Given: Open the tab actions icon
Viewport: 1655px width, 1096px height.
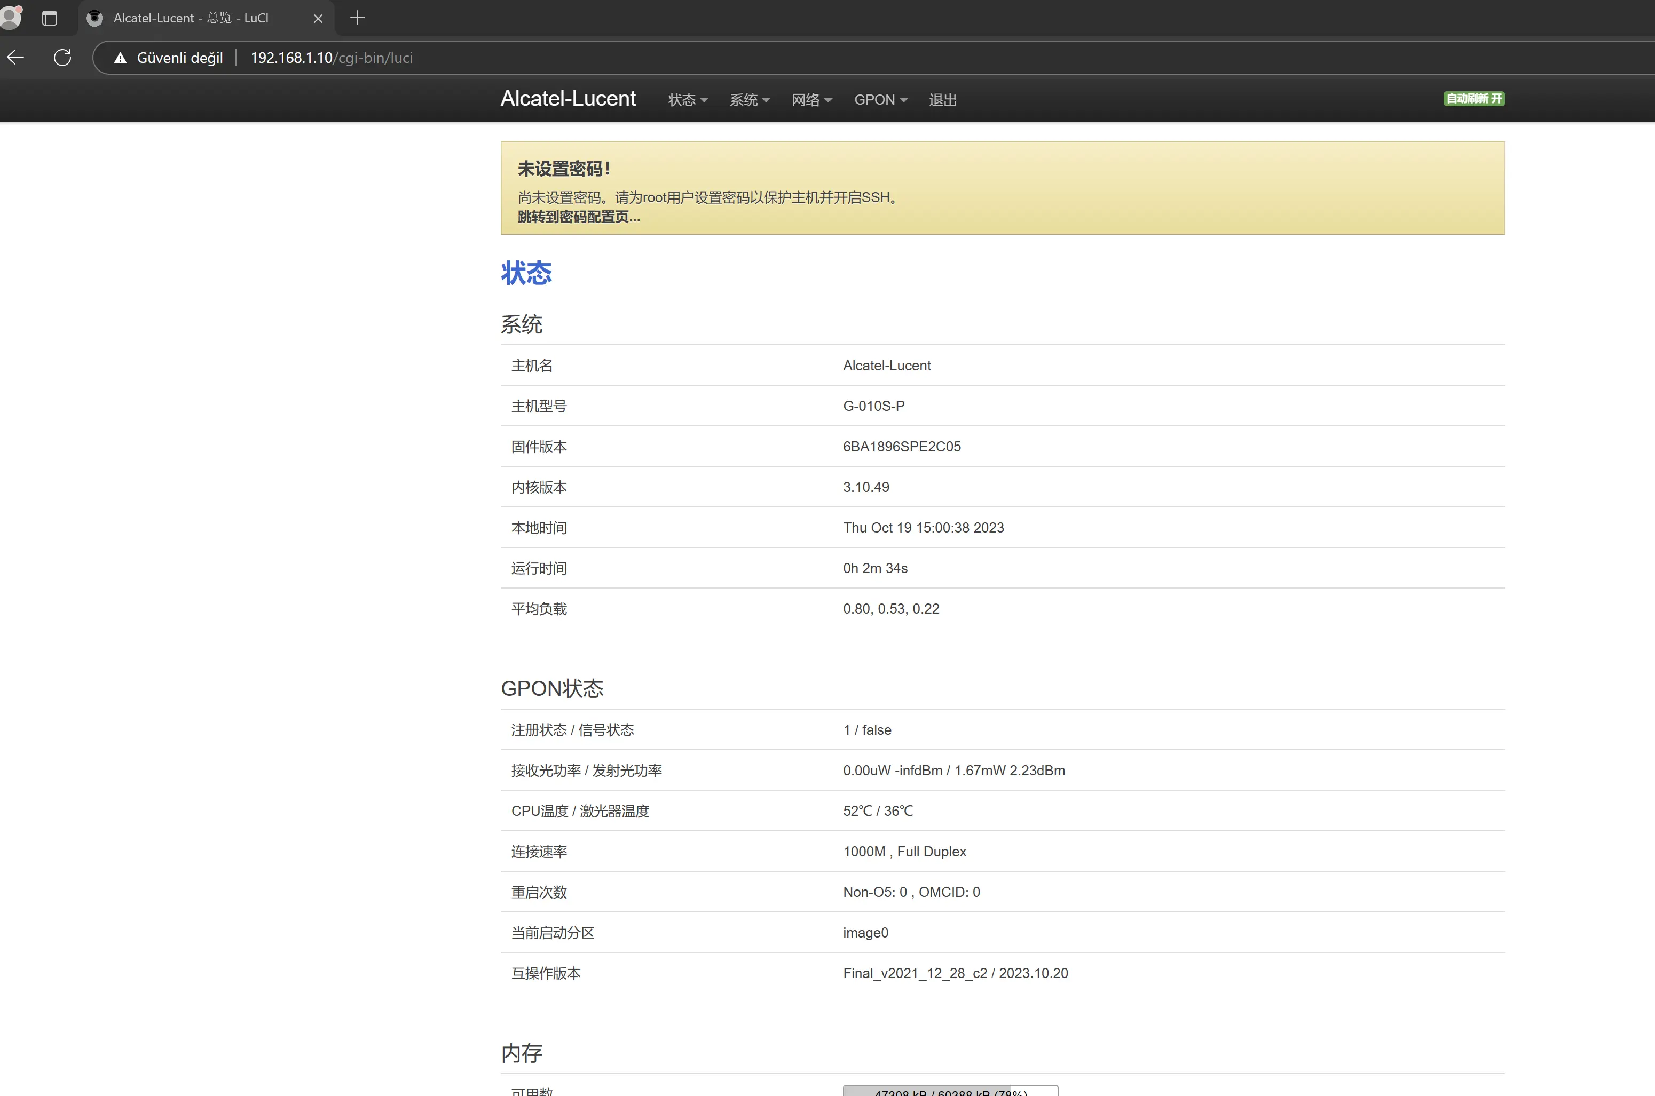Looking at the screenshot, I should (x=50, y=18).
